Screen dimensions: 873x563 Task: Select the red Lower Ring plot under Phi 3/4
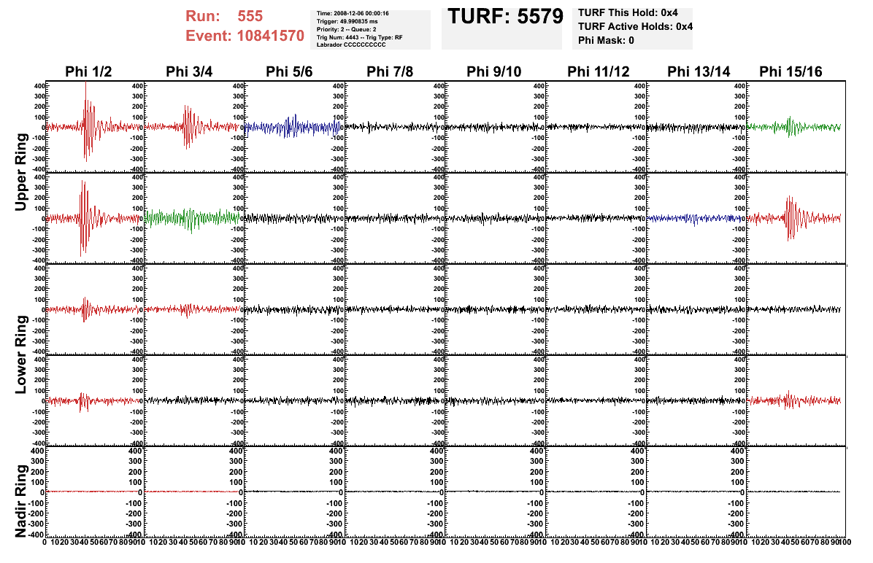click(x=196, y=309)
